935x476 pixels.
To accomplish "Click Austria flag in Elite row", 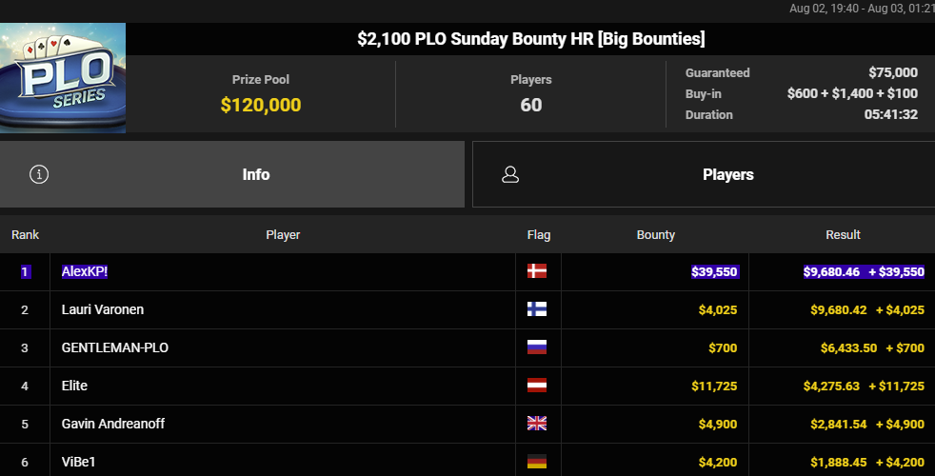I will 537,386.
